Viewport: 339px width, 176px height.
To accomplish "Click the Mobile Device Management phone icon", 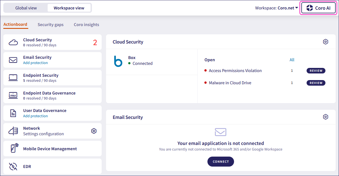I will click(x=14, y=149).
